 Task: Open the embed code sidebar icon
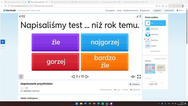coord(3,47)
